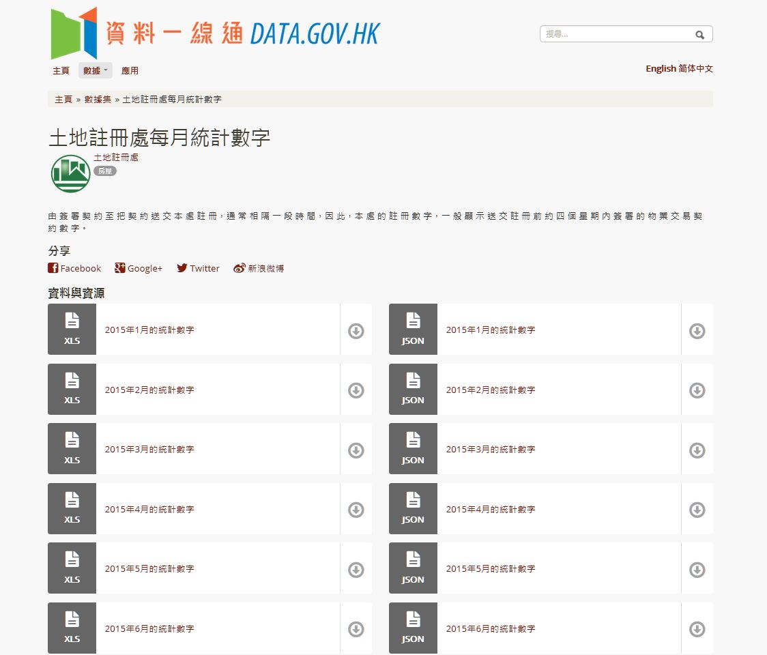Screen dimensions: 767x655
Task: Share the page on Facebook
Action: click(x=74, y=269)
